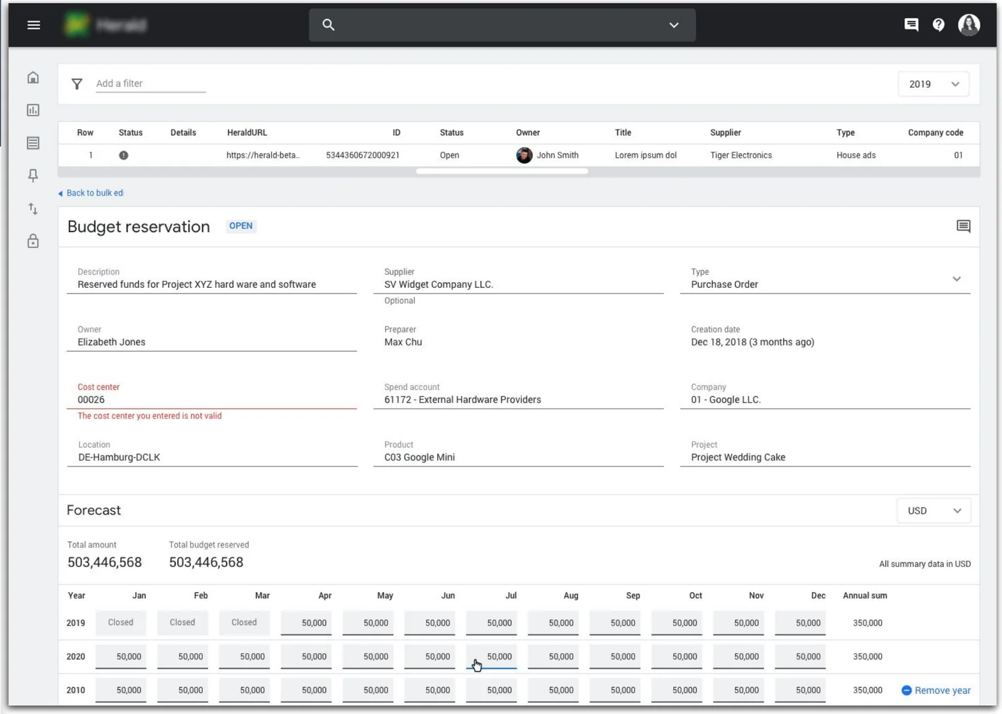Edit the Supplier field SV Widget Company
This screenshot has width=1002, height=714.
point(519,279)
